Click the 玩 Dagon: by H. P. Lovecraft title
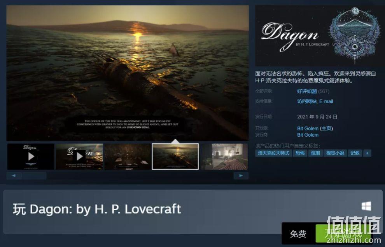The width and height of the screenshot is (385, 247). (x=97, y=209)
